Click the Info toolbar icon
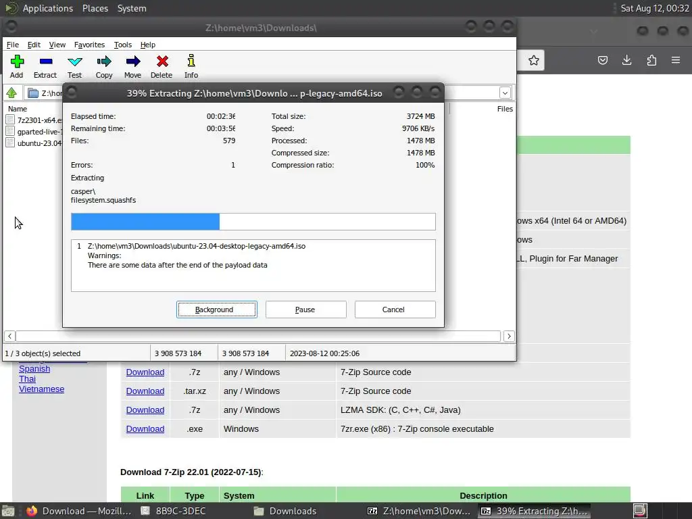Image resolution: width=692 pixels, height=519 pixels. point(191,61)
